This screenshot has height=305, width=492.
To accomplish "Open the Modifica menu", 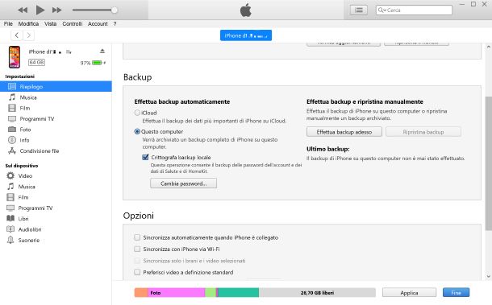I will tap(28, 24).
